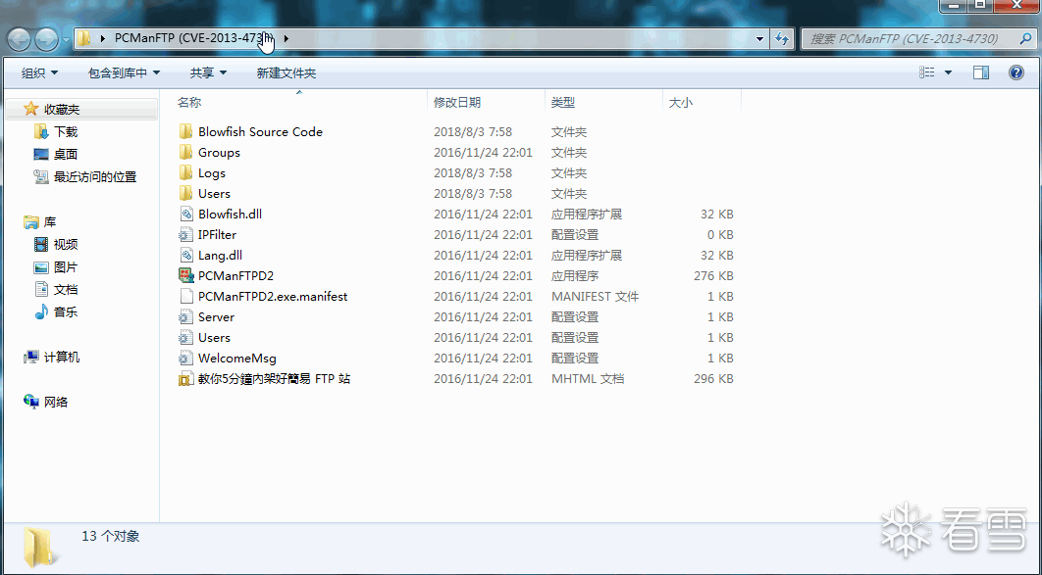Click 文档 library in the navigation pane
The height and width of the screenshot is (575, 1042).
coord(66,289)
